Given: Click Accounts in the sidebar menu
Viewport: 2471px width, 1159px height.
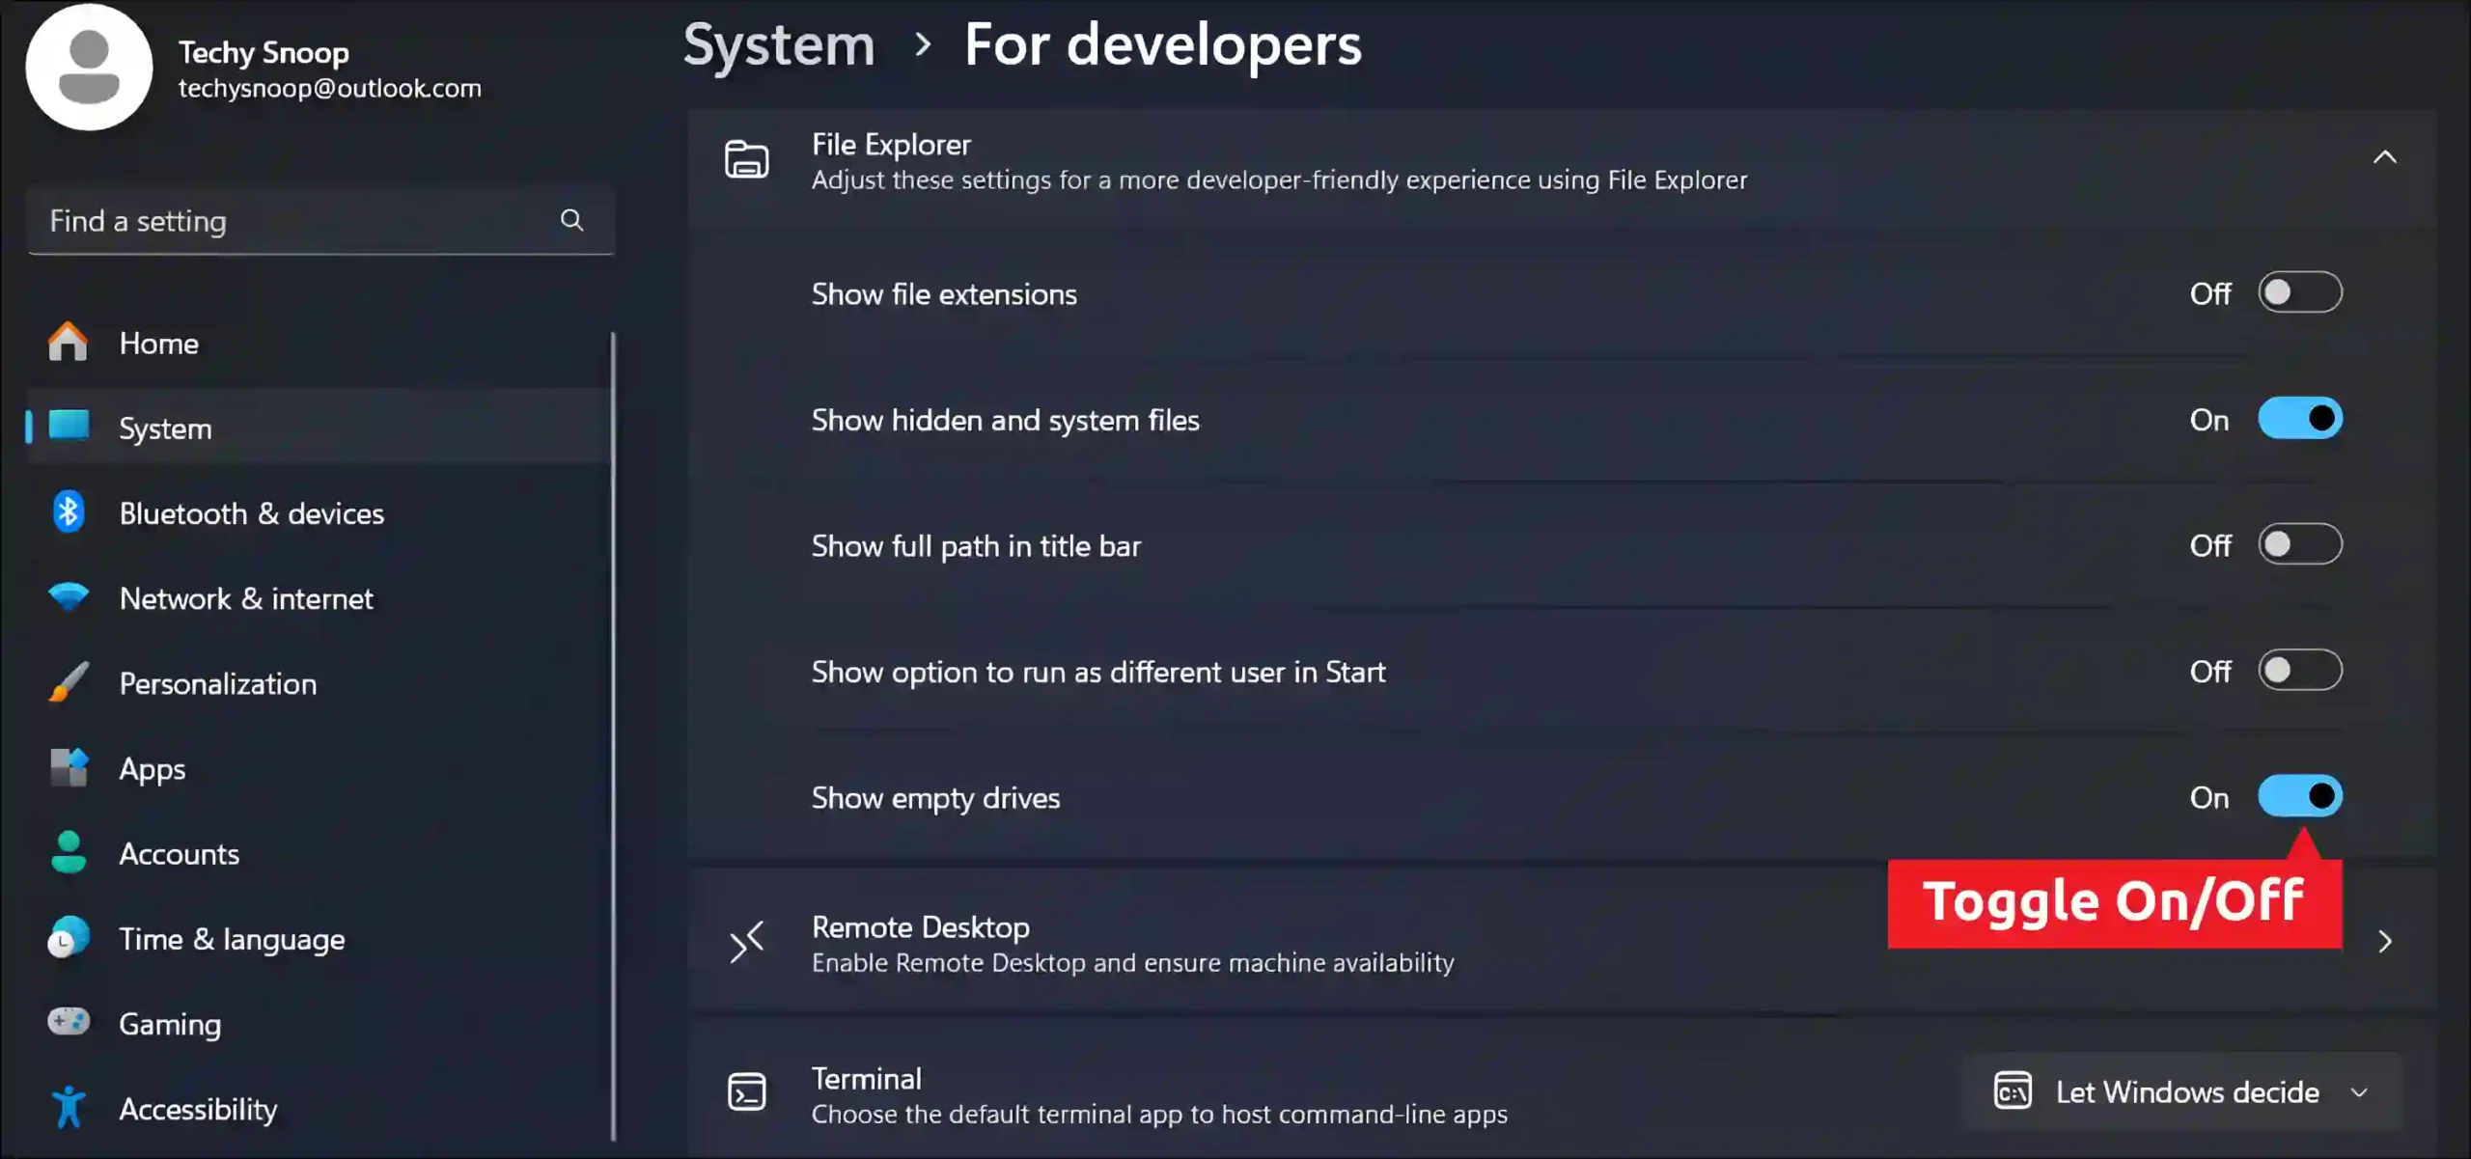Looking at the screenshot, I should [180, 853].
